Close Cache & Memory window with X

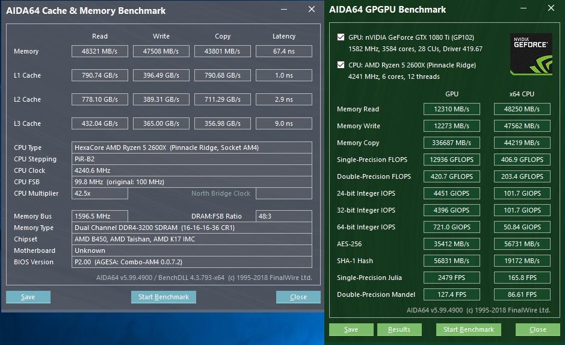pos(312,10)
